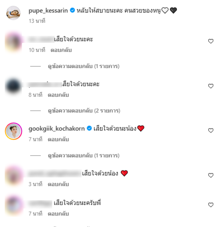Open pupe_kessarin profile picture
Viewport: 218px width, 227px height.
click(x=13, y=13)
